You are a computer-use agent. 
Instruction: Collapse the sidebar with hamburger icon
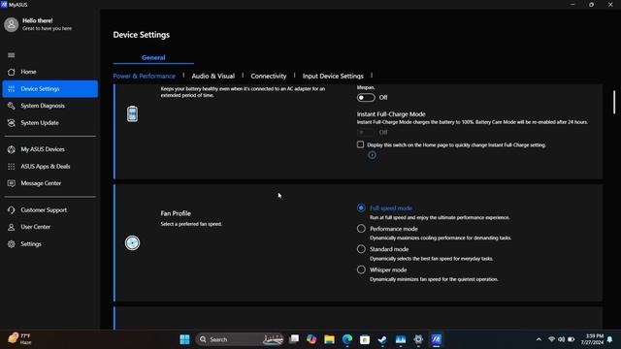(11, 55)
